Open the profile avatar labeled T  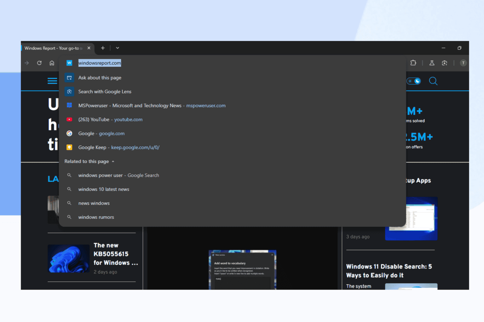click(x=463, y=63)
